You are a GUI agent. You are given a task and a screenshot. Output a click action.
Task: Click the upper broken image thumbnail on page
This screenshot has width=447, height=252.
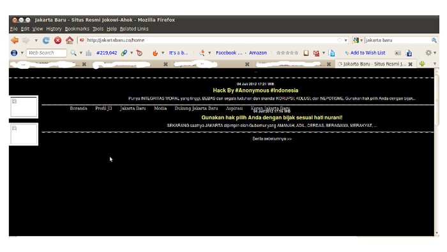point(24,107)
